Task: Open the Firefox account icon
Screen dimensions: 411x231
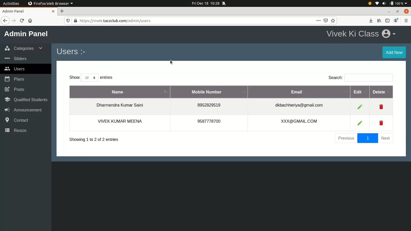Action: pyautogui.click(x=396, y=21)
